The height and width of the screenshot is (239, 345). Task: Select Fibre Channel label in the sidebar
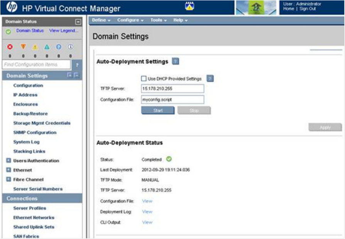click(29, 179)
